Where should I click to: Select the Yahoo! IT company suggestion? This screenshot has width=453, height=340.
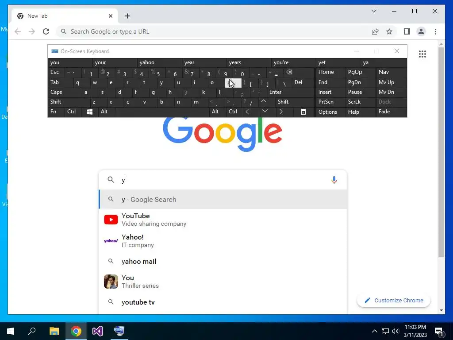223,241
